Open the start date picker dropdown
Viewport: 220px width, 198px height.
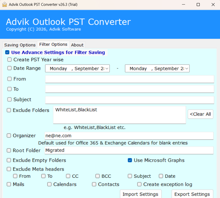coord(107,69)
